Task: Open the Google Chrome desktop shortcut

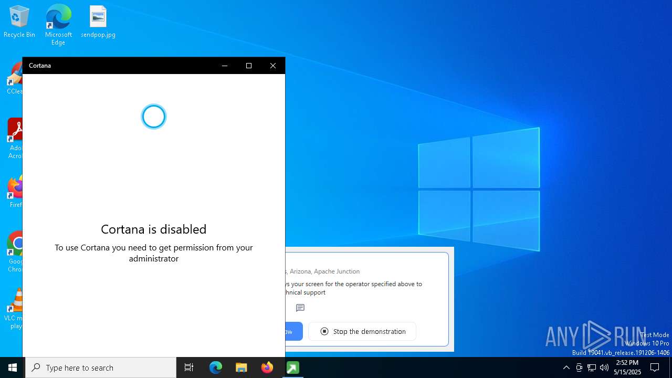Action: pos(15,252)
